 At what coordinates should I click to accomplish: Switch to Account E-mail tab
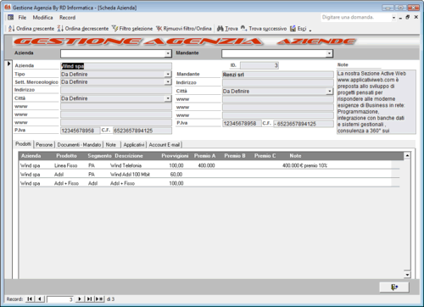pyautogui.click(x=165, y=145)
